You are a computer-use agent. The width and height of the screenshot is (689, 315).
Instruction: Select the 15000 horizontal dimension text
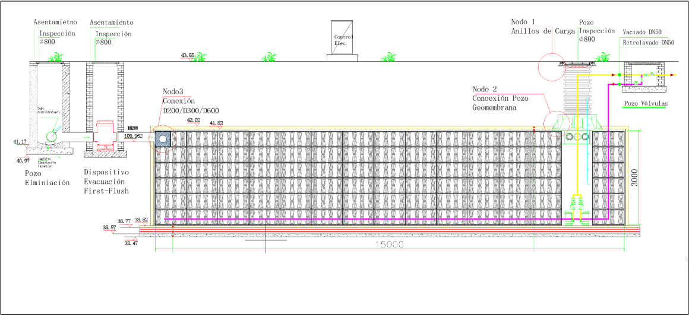click(389, 245)
